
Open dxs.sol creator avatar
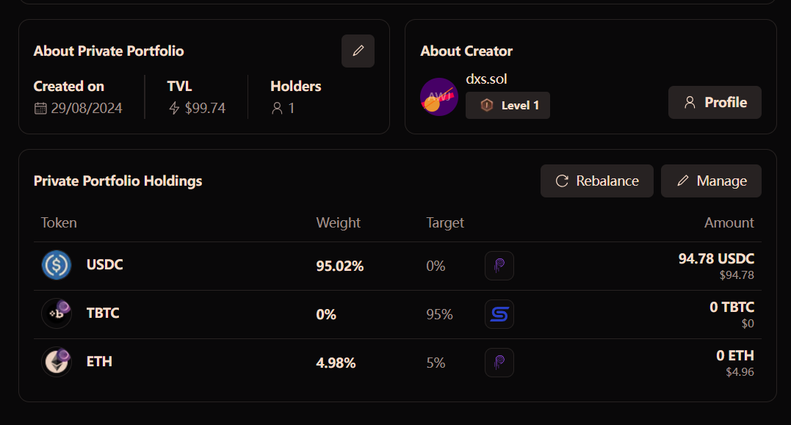(439, 97)
